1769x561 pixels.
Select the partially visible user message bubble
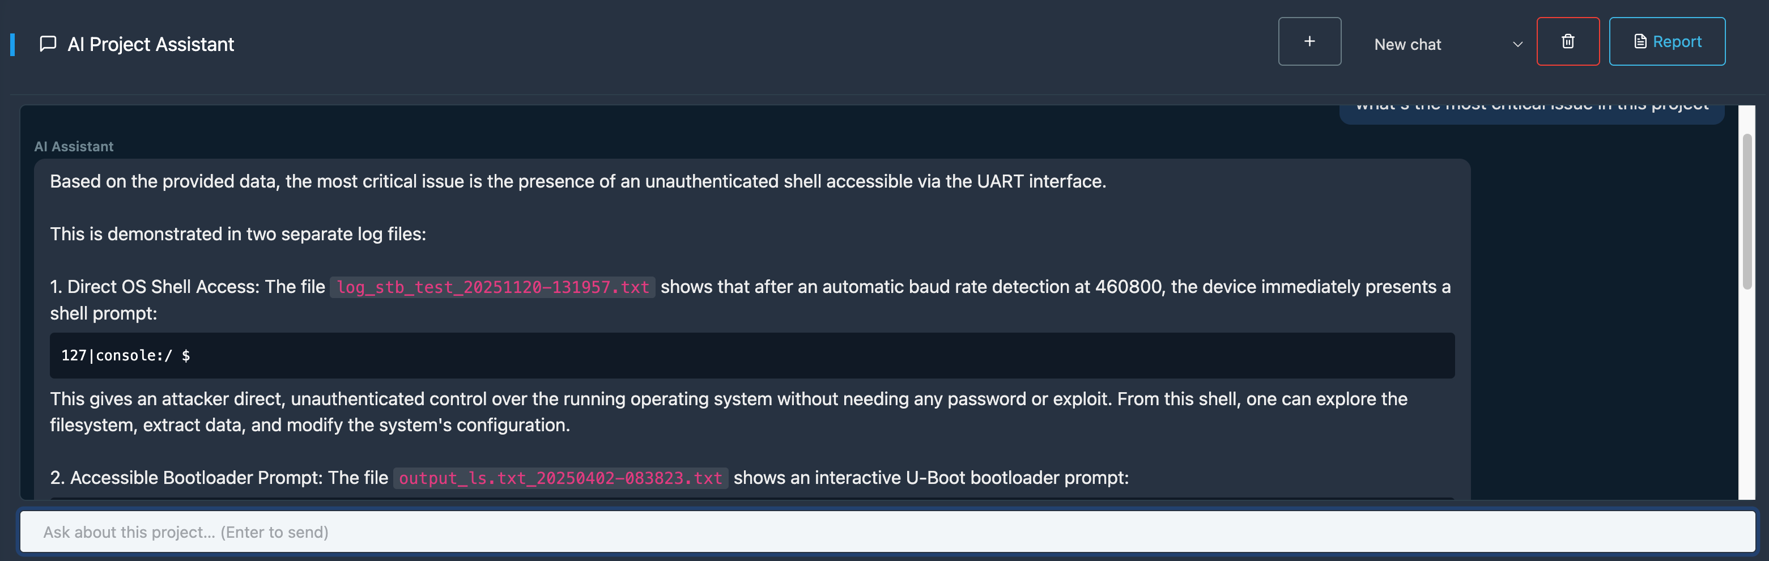(x=1530, y=110)
